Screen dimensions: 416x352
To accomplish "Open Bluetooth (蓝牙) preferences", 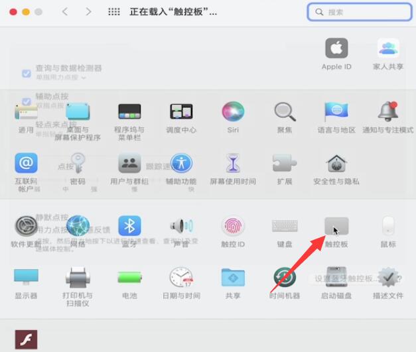I will coord(129,226).
